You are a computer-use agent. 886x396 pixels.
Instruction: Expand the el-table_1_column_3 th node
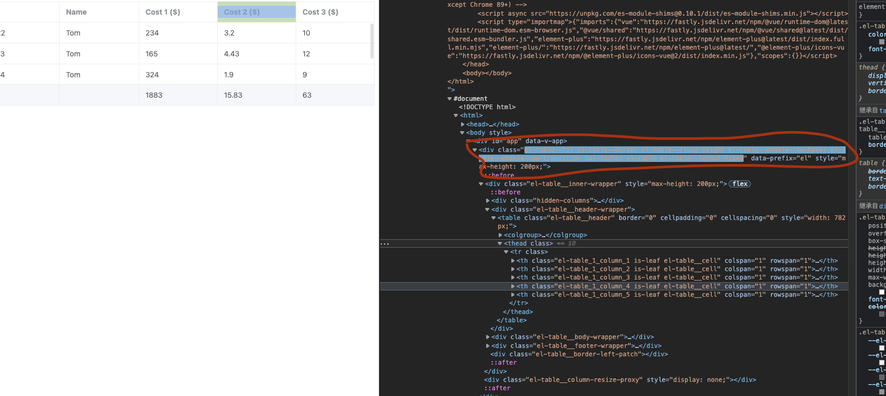coord(513,277)
